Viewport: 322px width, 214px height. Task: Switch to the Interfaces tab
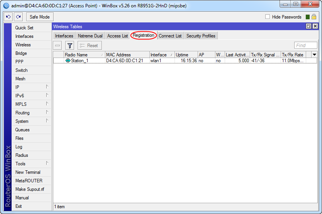point(64,36)
